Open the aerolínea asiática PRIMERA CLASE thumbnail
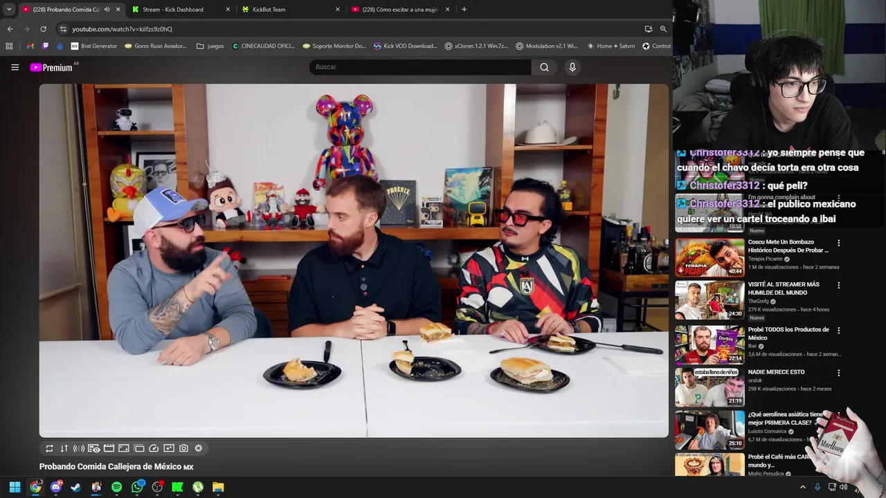The width and height of the screenshot is (886, 498). tap(709, 429)
